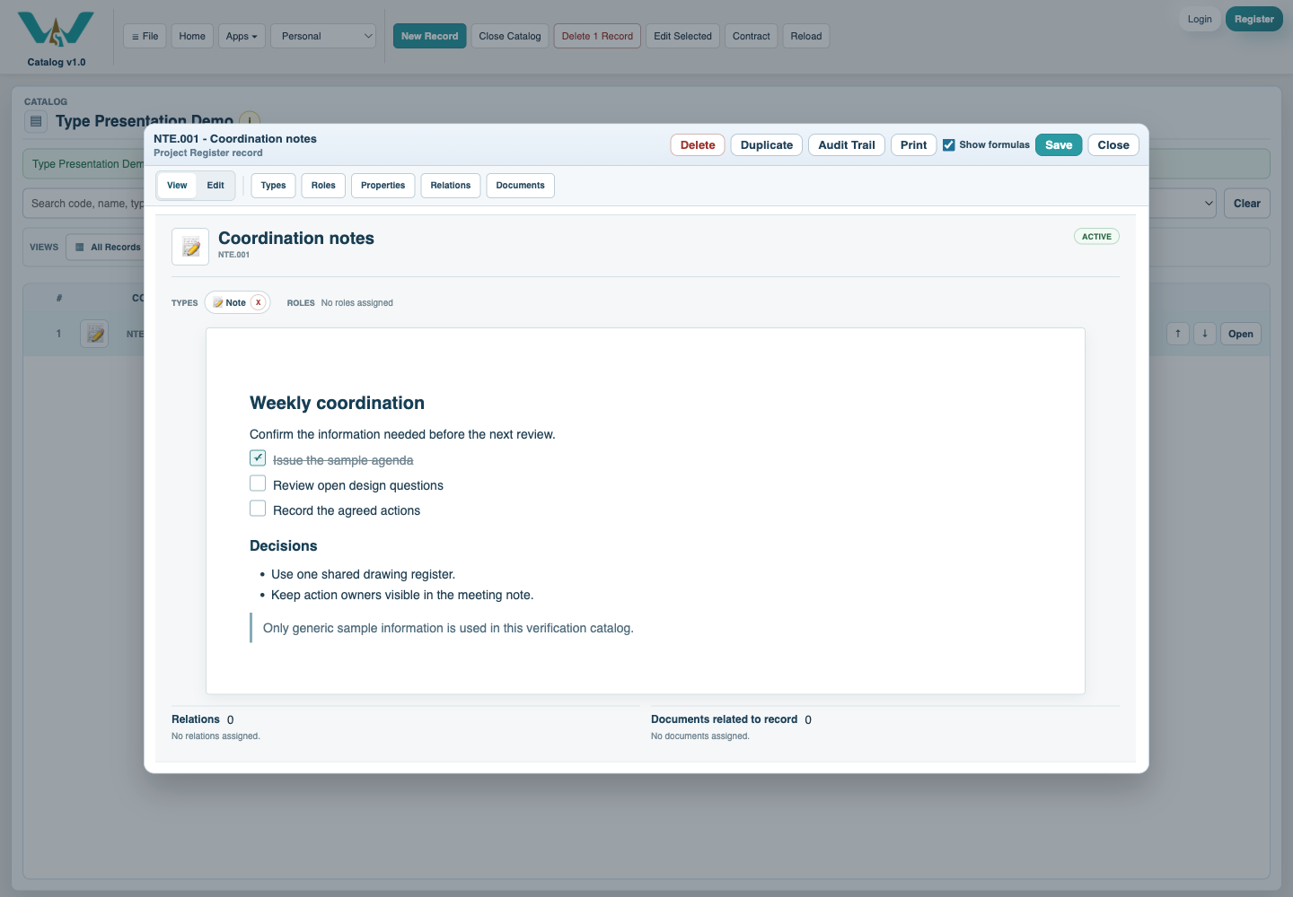Remove the Note type with x icon
Screen dimensions: 1293x897
click(259, 302)
